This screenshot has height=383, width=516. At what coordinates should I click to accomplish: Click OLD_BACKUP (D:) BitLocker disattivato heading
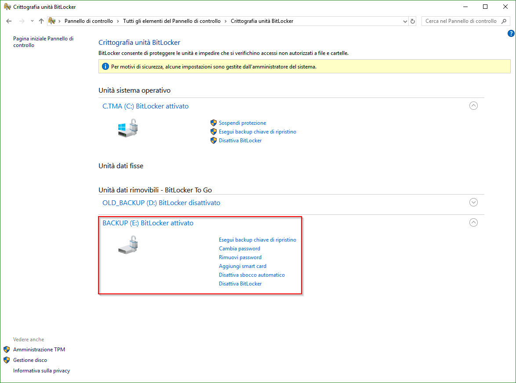[x=161, y=203]
